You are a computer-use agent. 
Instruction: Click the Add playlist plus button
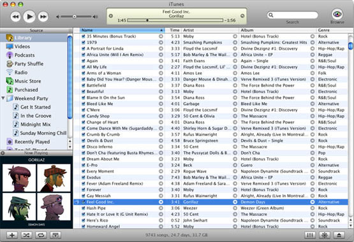pos(11,235)
